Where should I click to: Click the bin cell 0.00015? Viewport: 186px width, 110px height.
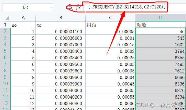111,44
